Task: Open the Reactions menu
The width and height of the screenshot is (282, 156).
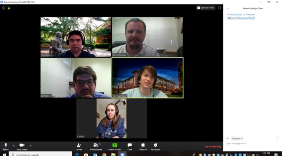Action: (156, 147)
